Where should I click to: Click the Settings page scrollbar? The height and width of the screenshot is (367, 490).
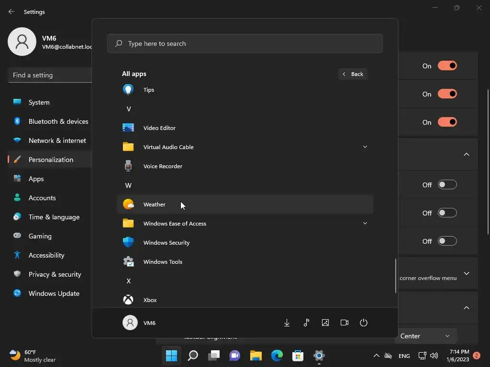488,162
